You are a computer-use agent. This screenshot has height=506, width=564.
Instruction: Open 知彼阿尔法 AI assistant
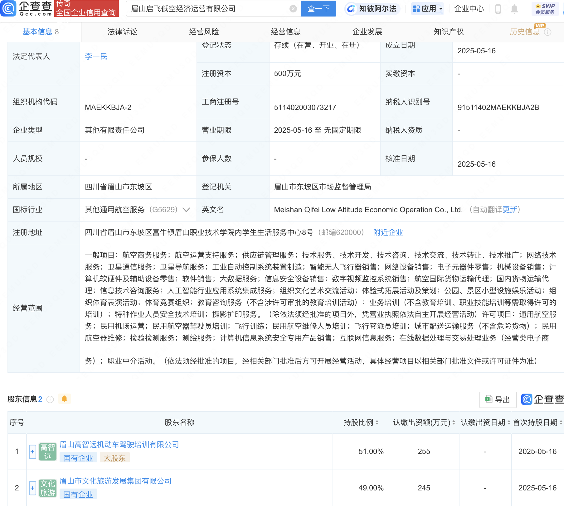coord(372,9)
